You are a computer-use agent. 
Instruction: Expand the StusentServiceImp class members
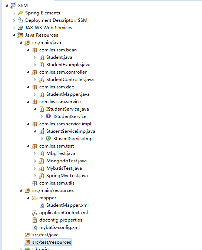(42, 139)
